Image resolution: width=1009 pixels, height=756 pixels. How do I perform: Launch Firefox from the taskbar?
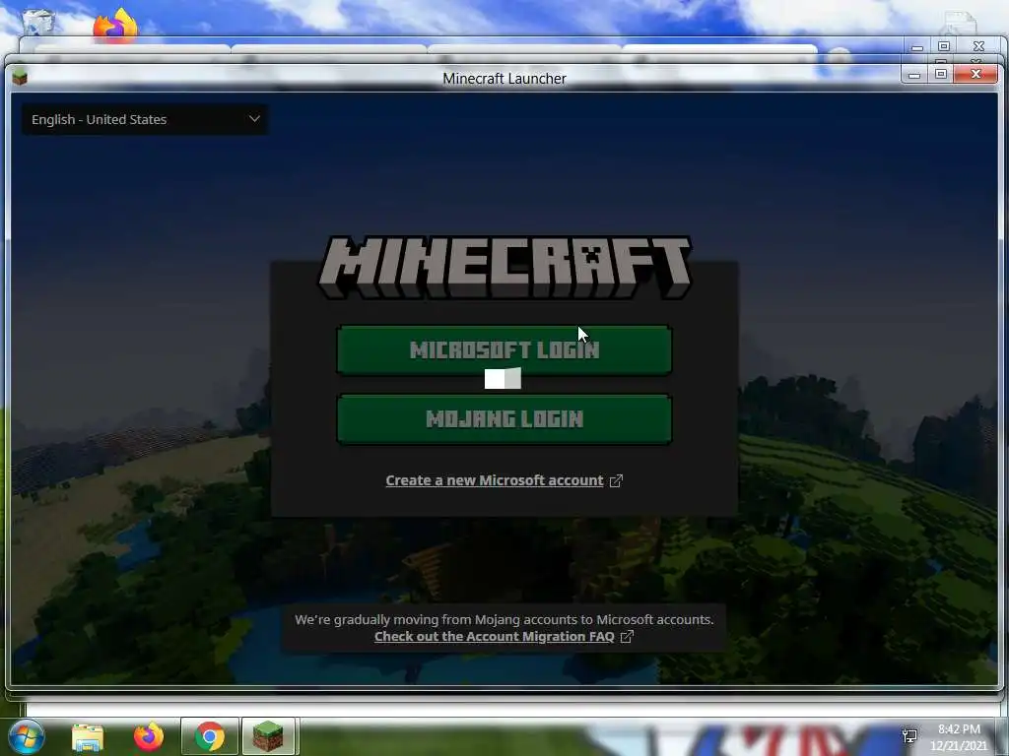click(149, 736)
